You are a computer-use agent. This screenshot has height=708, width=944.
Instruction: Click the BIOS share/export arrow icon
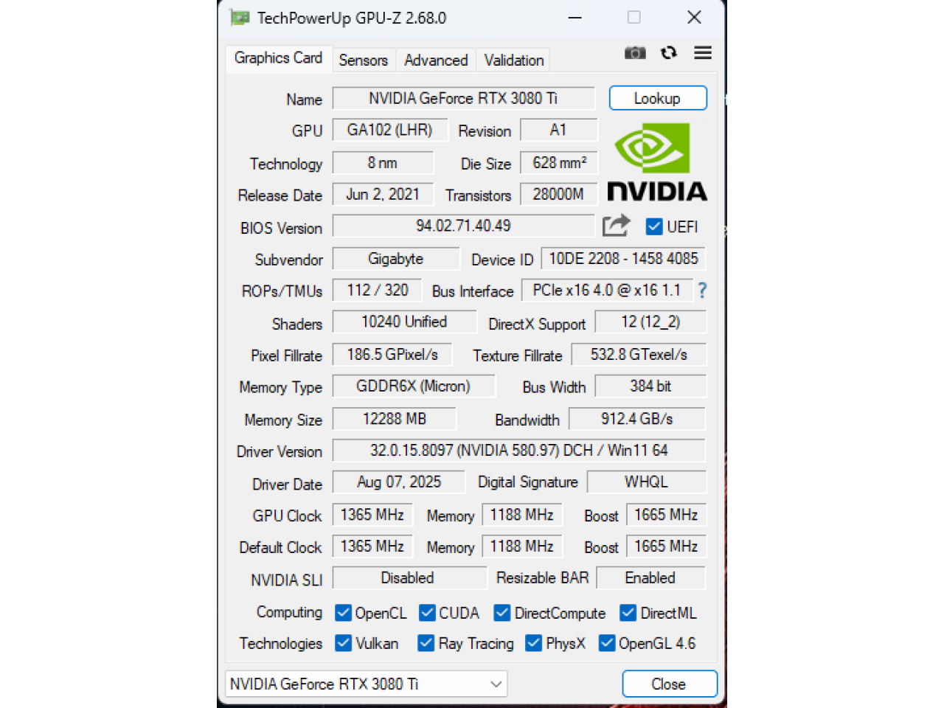617,225
